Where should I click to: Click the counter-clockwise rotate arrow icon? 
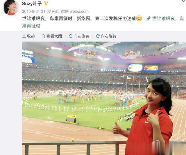point(70,36)
